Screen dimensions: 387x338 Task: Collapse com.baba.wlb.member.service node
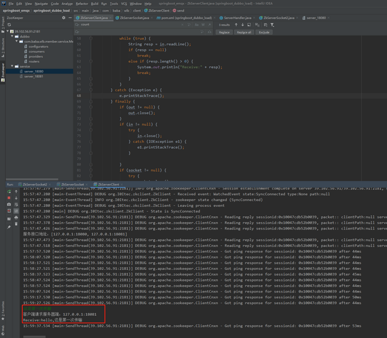pyautogui.click(x=16, y=41)
